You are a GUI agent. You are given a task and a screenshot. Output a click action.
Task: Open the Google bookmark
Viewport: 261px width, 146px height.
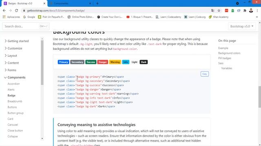[29, 17]
